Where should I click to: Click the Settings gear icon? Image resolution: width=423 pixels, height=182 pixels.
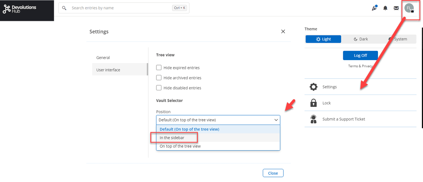coord(313,87)
